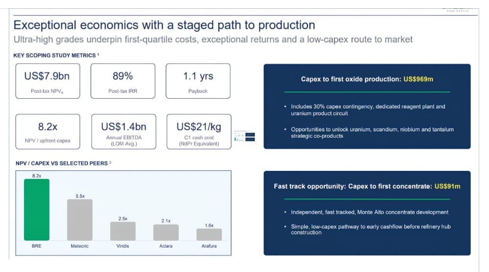Click the grey Meteoric 5.5x bar
The width and height of the screenshot is (489, 272).
pos(80,220)
